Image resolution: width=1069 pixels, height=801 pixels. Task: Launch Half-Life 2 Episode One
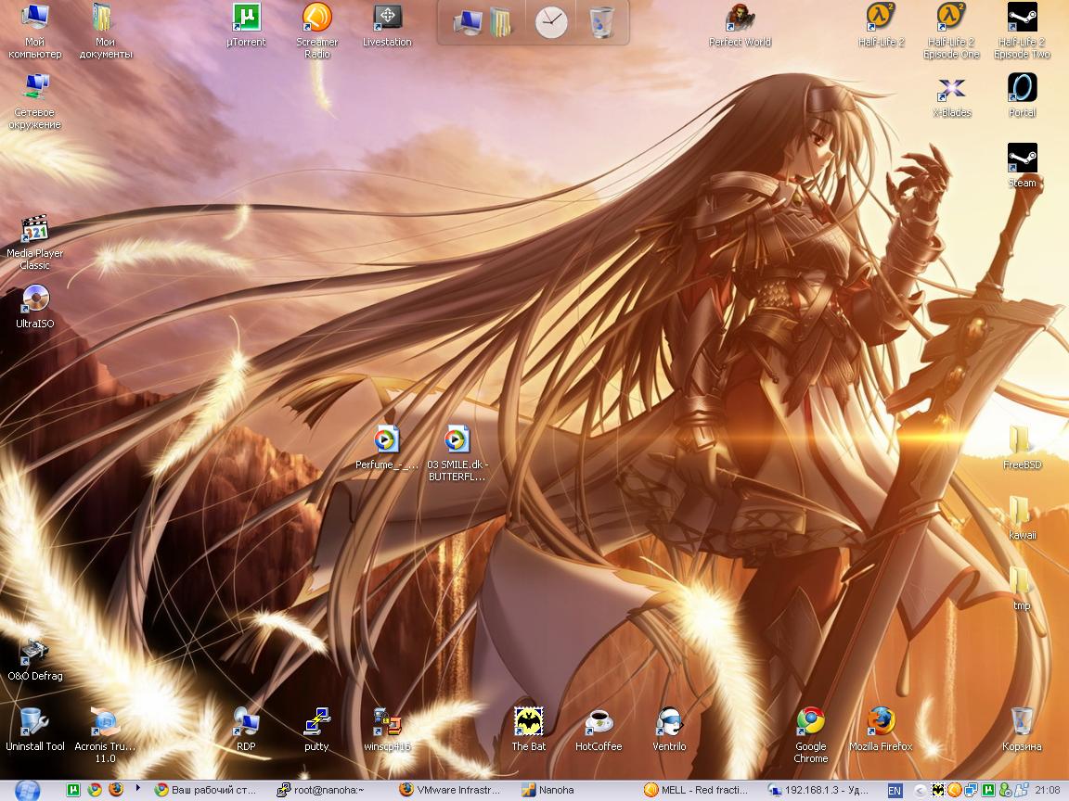(x=951, y=31)
